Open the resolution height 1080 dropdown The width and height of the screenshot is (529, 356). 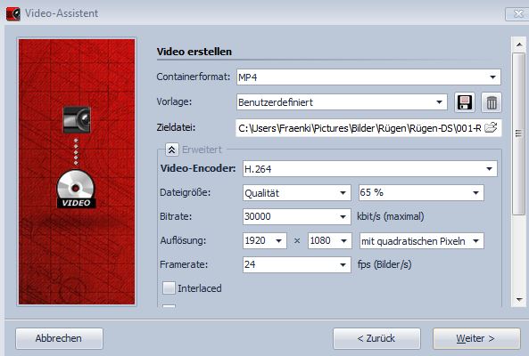tap(329, 240)
